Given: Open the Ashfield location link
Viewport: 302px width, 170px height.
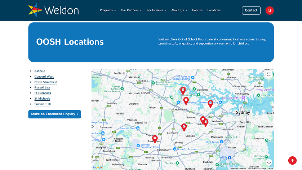Looking at the screenshot, I should (40, 71).
